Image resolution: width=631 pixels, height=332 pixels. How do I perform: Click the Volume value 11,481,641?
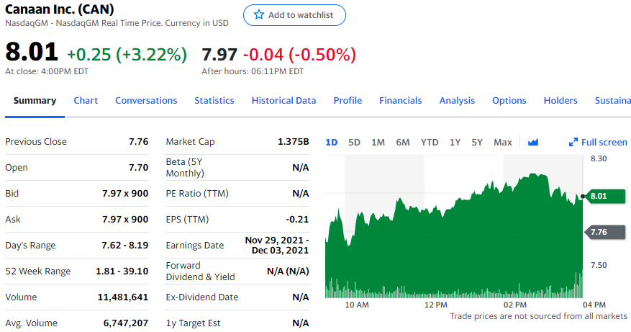123,297
